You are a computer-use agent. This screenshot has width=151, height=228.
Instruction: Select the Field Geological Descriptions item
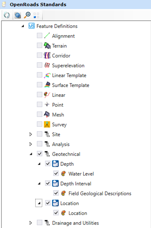(100, 193)
